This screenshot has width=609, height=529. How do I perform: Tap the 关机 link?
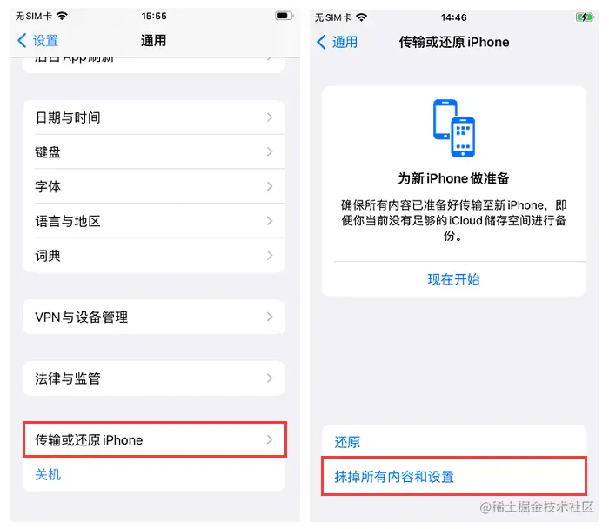click(48, 474)
